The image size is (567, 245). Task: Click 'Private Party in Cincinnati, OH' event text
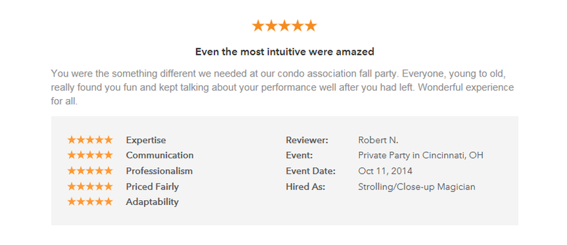pyautogui.click(x=421, y=155)
